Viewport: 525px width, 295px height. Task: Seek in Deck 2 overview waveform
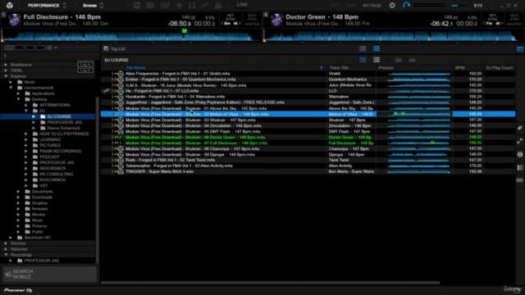pos(393,36)
